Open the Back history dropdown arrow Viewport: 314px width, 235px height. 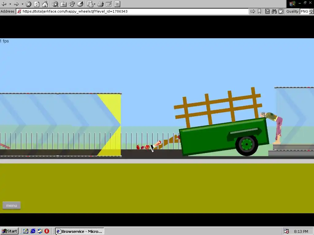10,4
